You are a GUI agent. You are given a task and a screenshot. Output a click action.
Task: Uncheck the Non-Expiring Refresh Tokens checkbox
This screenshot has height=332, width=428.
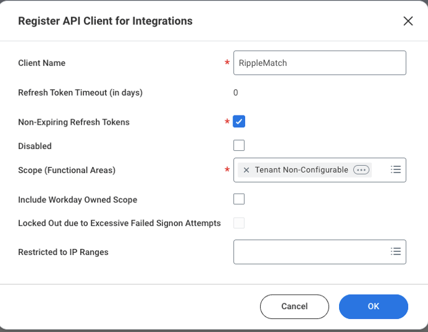[239, 122]
